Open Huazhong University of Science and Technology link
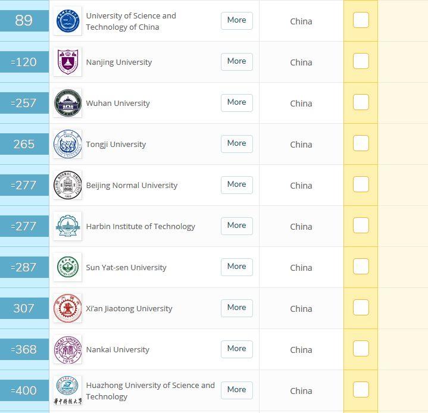The height and width of the screenshot is (413, 428). 150,391
